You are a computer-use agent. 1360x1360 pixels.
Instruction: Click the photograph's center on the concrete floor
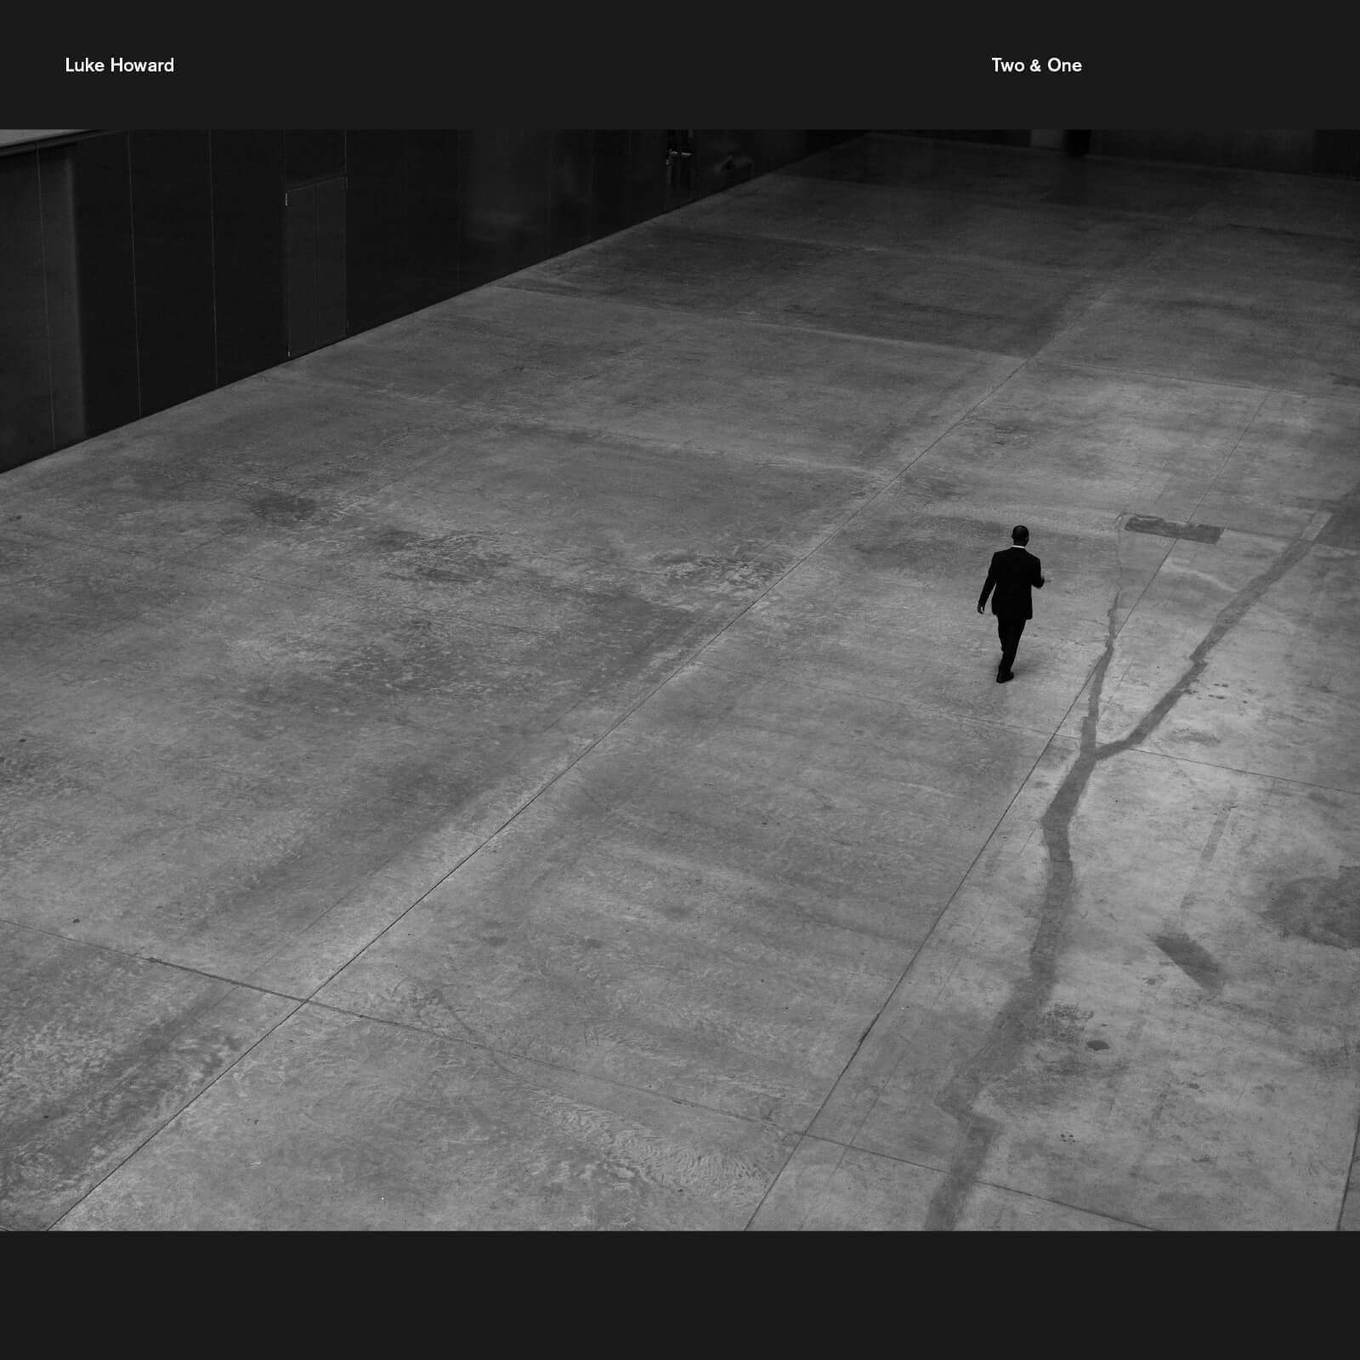pos(680,680)
